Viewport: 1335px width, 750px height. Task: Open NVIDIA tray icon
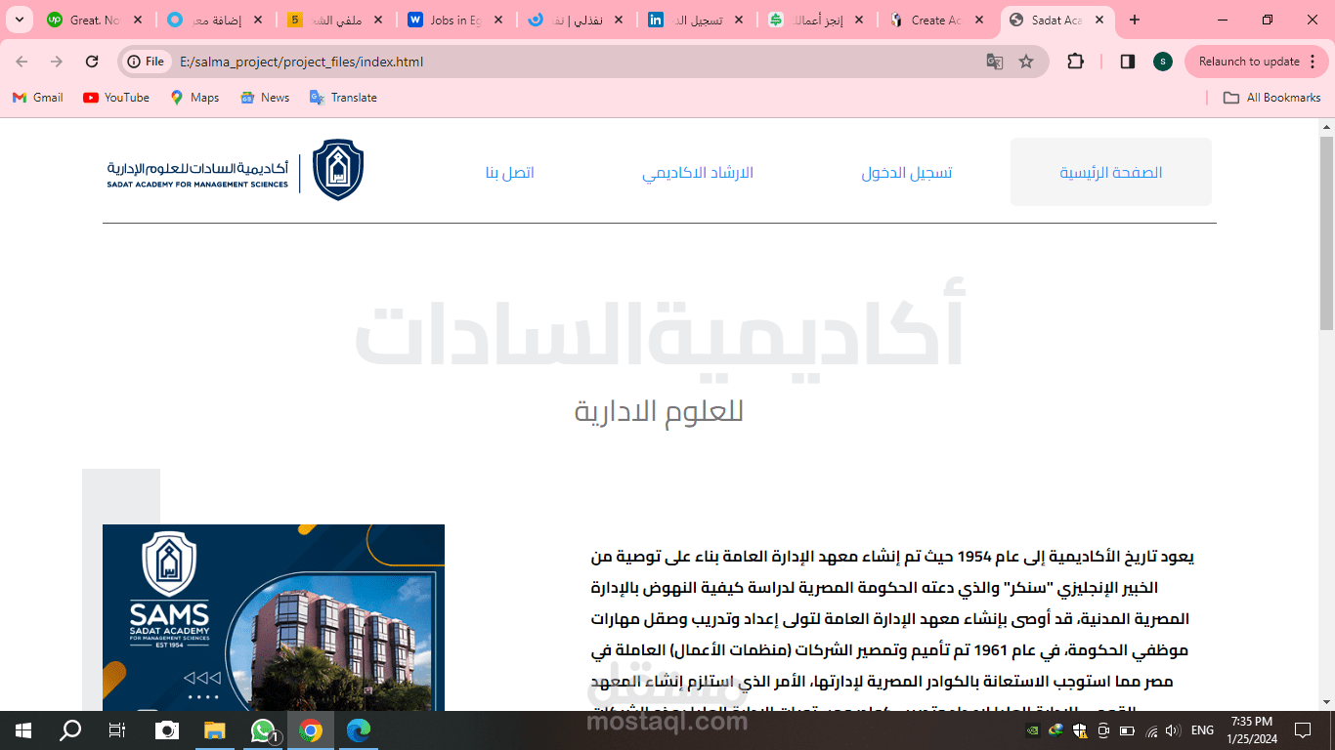[1033, 730]
